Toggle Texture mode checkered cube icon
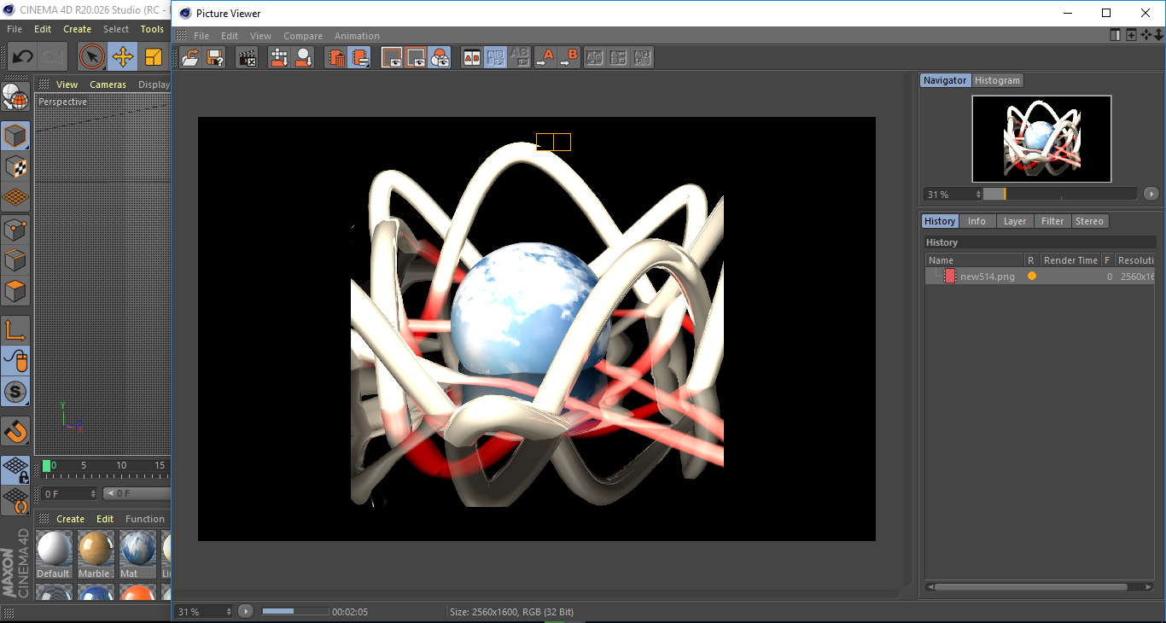The height and width of the screenshot is (623, 1166). tap(15, 166)
